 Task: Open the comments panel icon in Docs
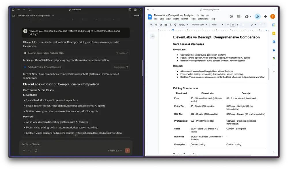pyautogui.click(x=238, y=16)
